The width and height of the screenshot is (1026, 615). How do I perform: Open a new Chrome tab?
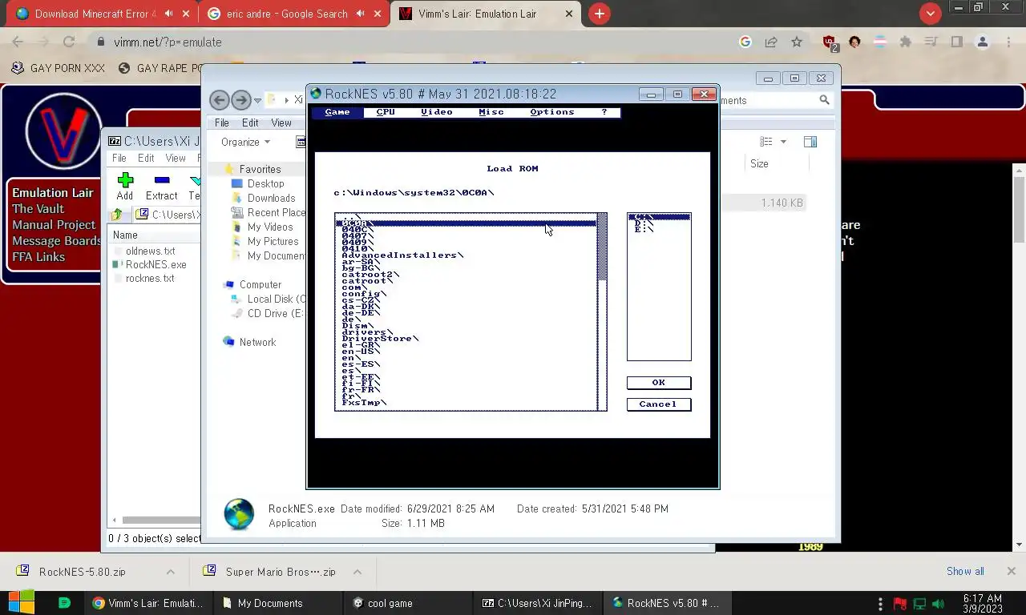[x=599, y=14]
